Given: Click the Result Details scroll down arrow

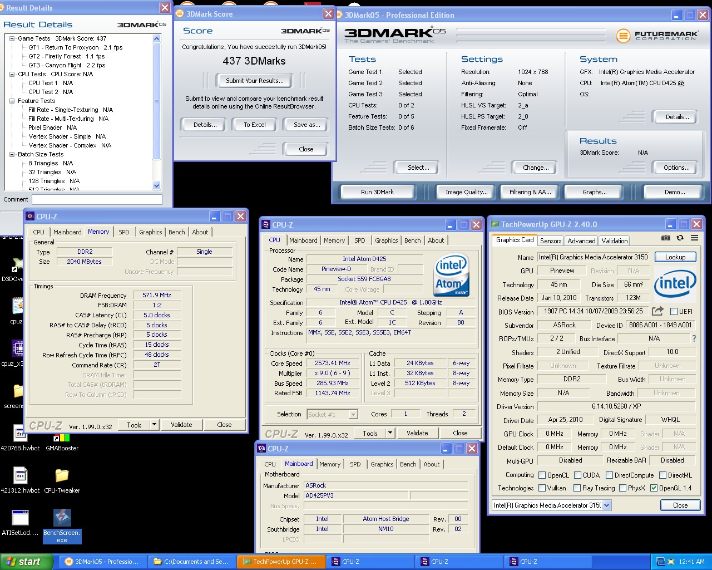Looking at the screenshot, I should (x=156, y=186).
